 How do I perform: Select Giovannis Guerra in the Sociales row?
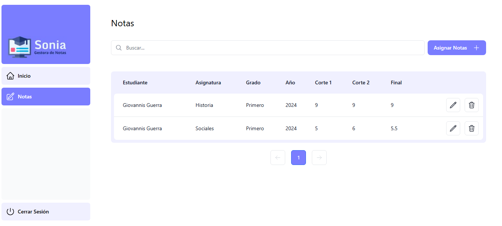(x=142, y=128)
